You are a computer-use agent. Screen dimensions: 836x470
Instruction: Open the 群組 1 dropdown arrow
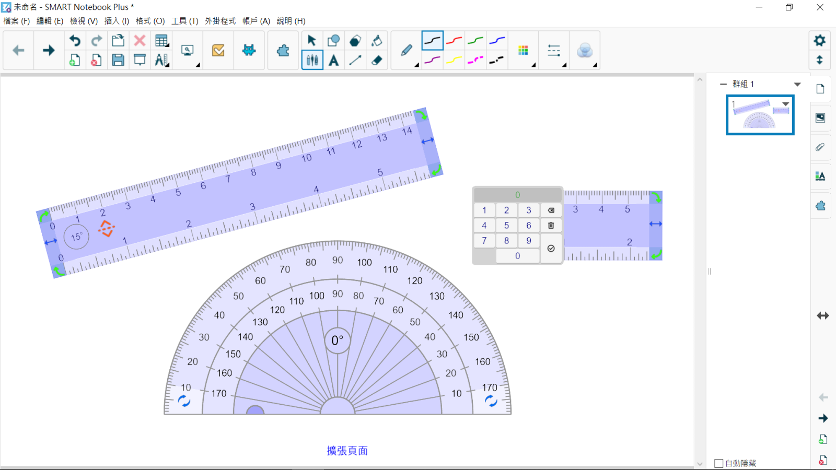tap(797, 84)
